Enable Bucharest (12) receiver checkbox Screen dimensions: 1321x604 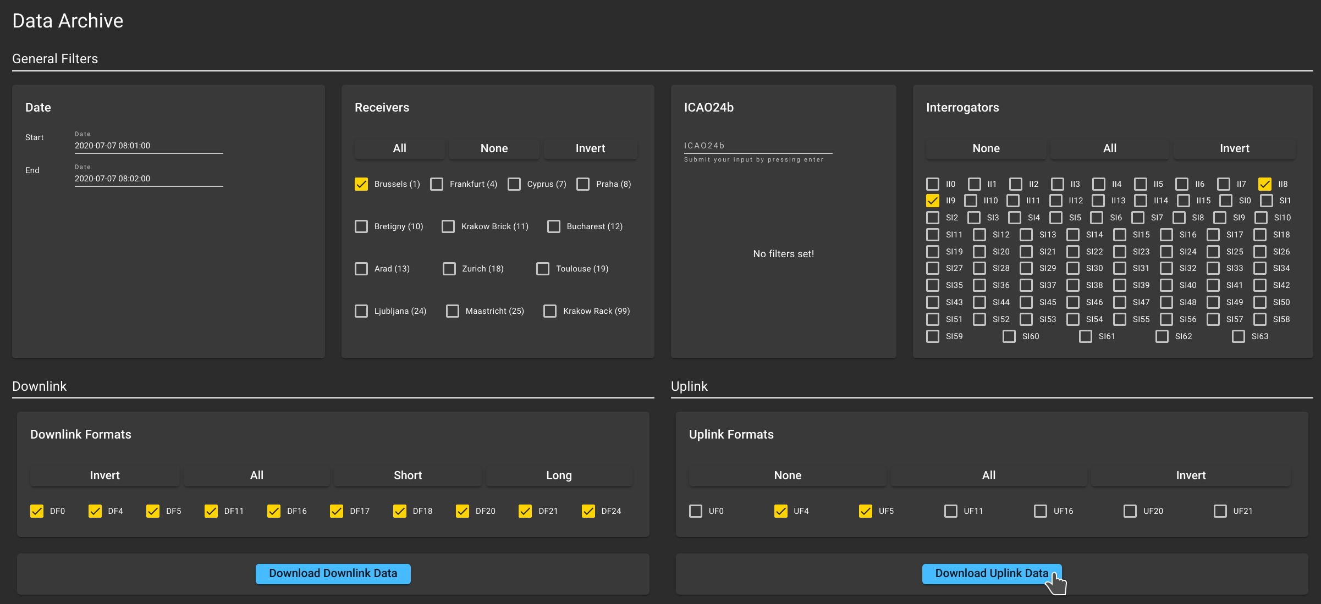point(554,226)
